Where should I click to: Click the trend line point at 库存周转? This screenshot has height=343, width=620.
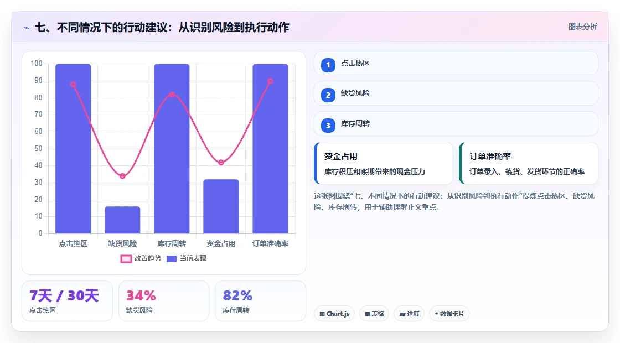pos(172,95)
